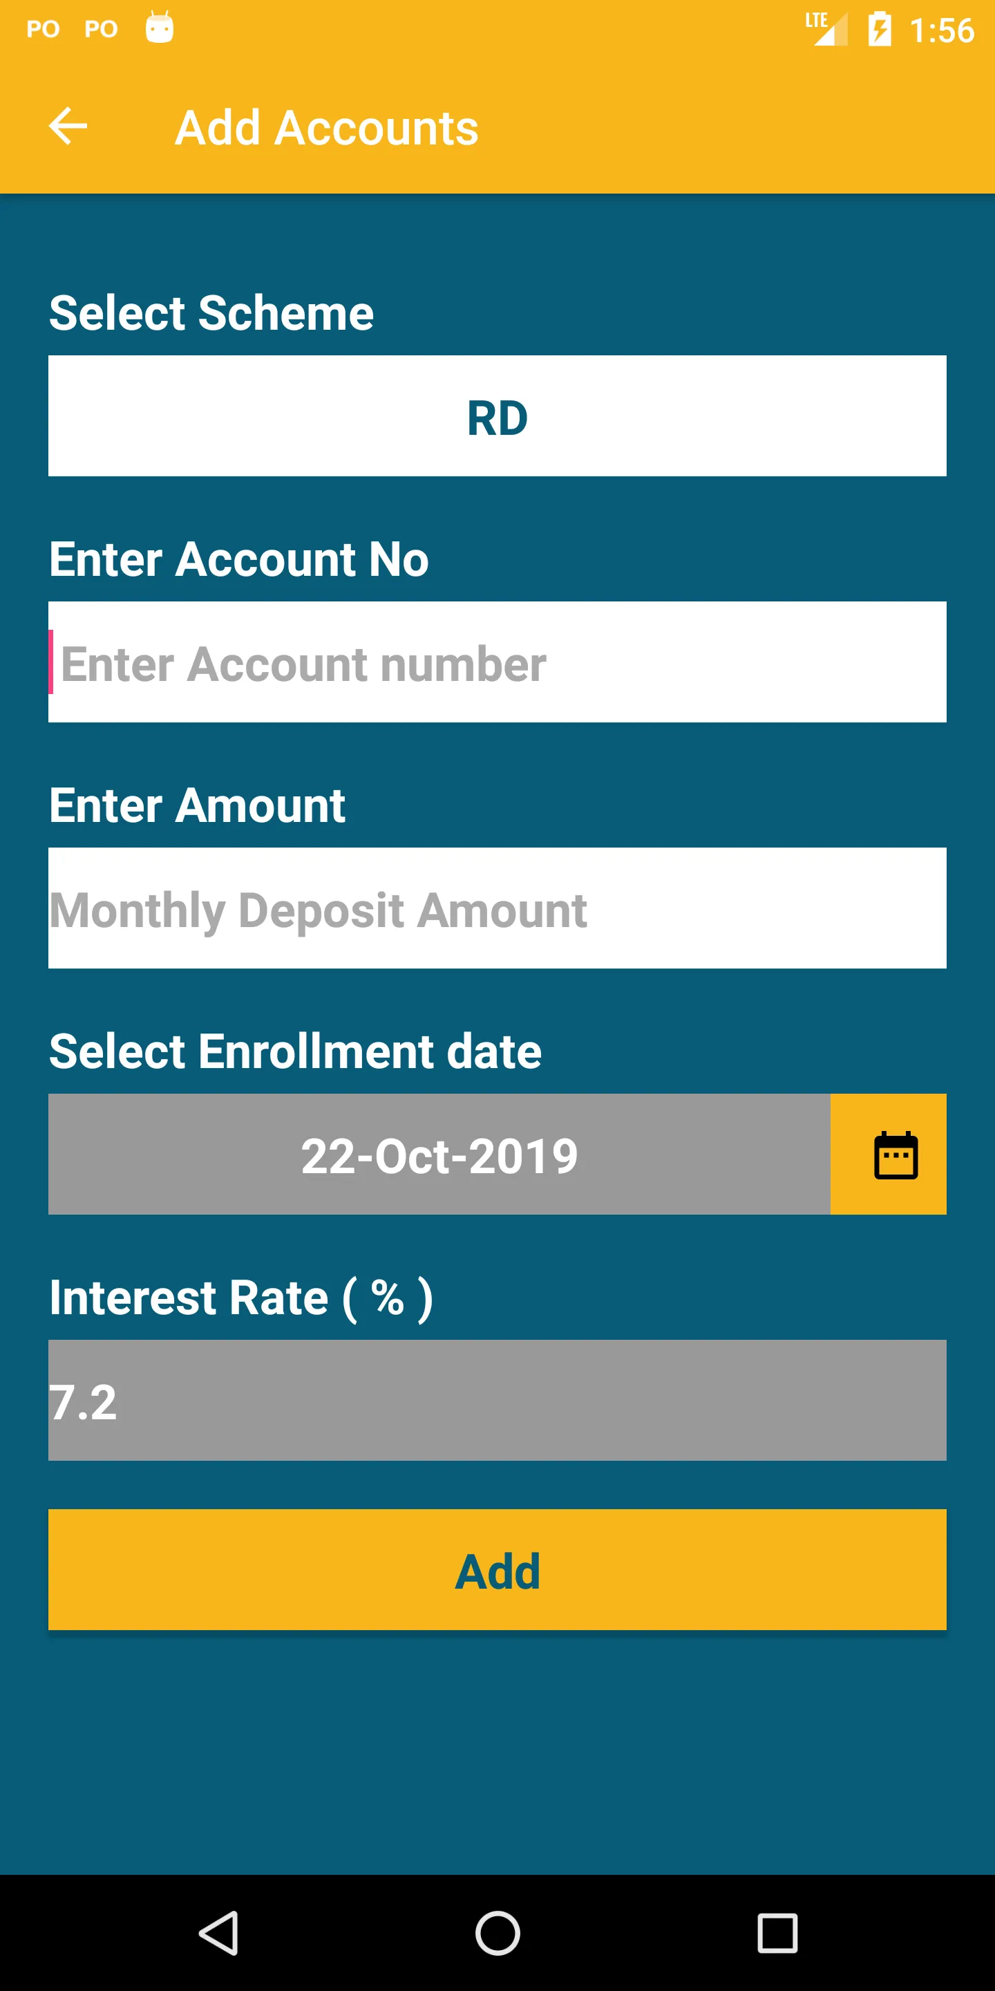995x1991 pixels.
Task: Tap the Select Scheme section label
Action: (x=211, y=312)
